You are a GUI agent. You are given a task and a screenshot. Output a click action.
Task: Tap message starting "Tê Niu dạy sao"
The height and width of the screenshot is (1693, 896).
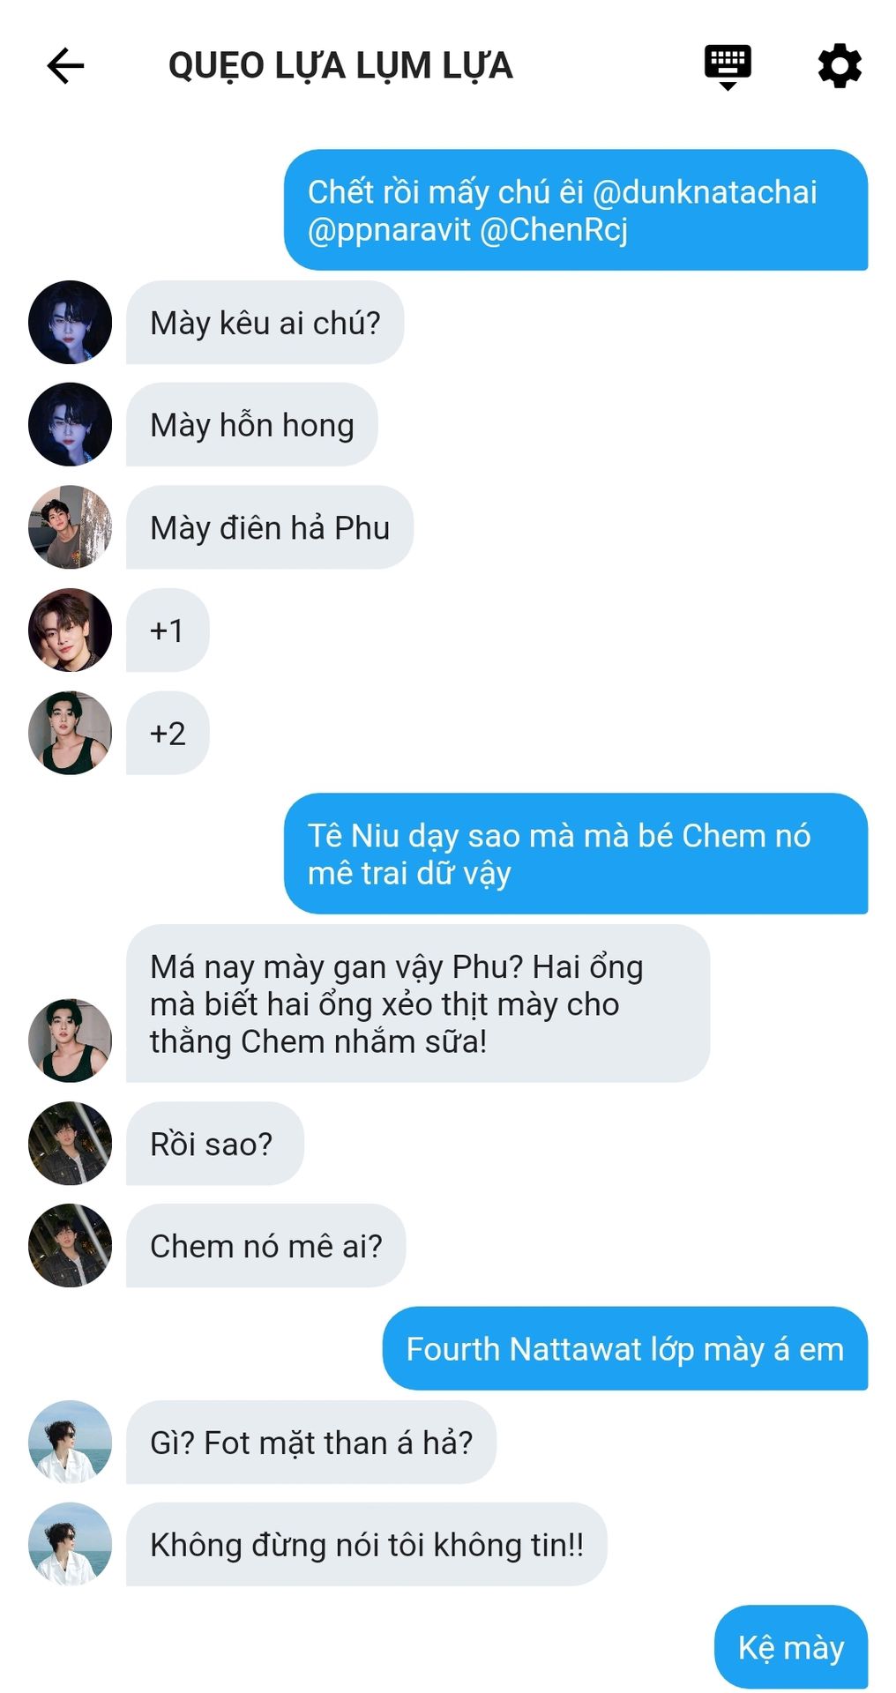click(x=576, y=854)
